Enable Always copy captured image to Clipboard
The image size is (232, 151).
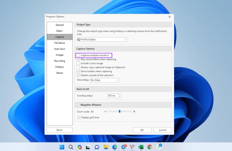tap(78, 67)
